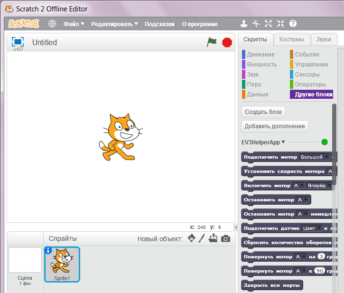Take new sprite photo with camera icon
This screenshot has height=293, width=344.
[x=225, y=238]
